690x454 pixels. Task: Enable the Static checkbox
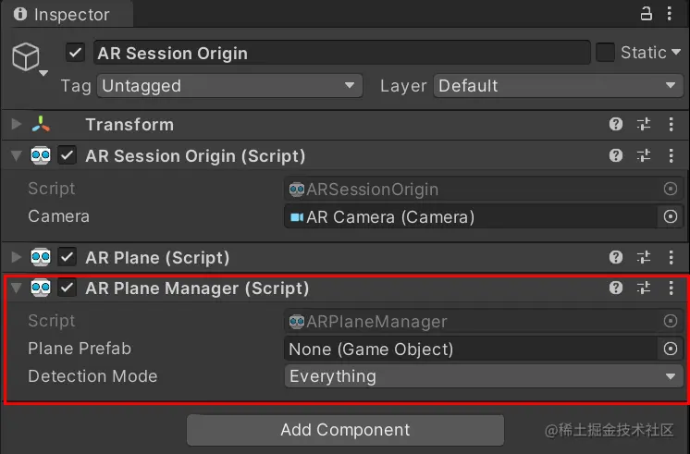tap(605, 53)
